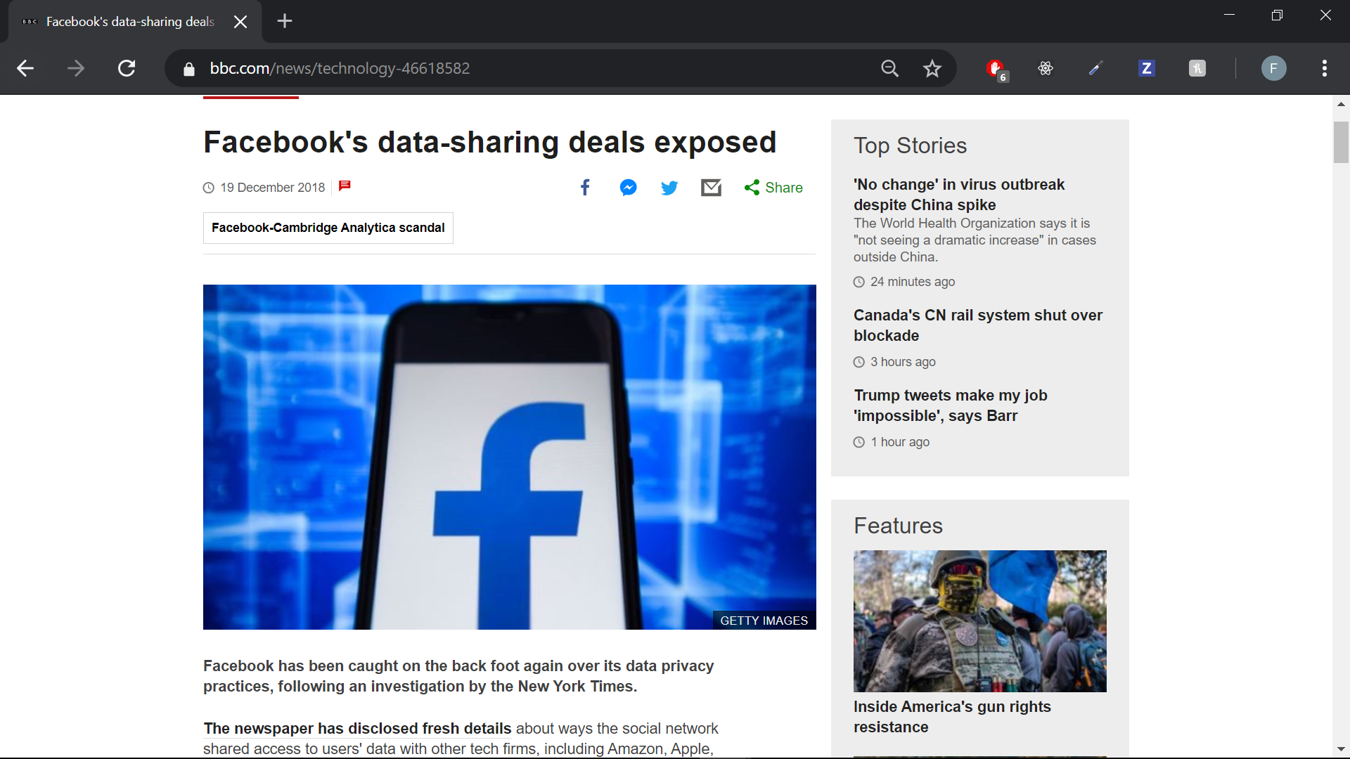Bookmark this page with star icon
The height and width of the screenshot is (759, 1350).
click(932, 68)
